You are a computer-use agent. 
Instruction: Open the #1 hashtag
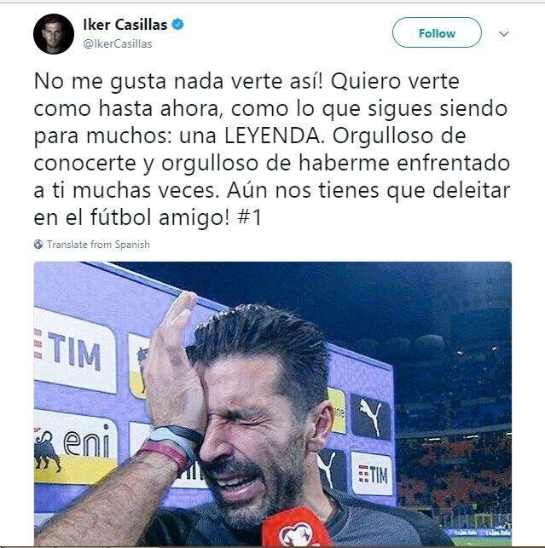tap(249, 217)
